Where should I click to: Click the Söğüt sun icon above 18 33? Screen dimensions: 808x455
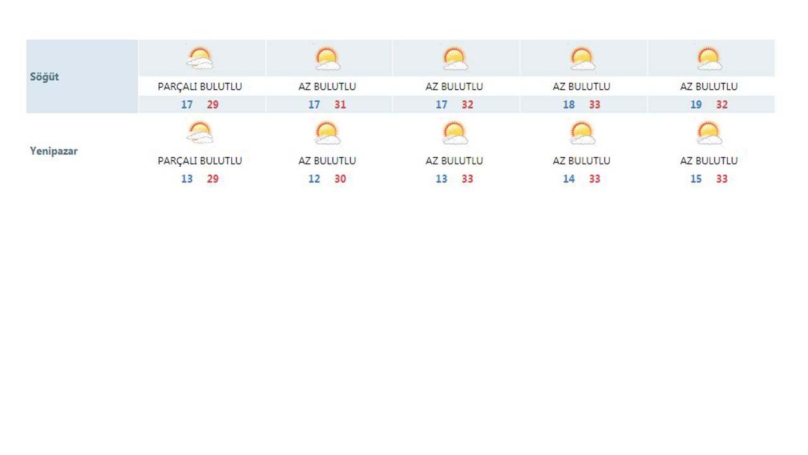[582, 58]
